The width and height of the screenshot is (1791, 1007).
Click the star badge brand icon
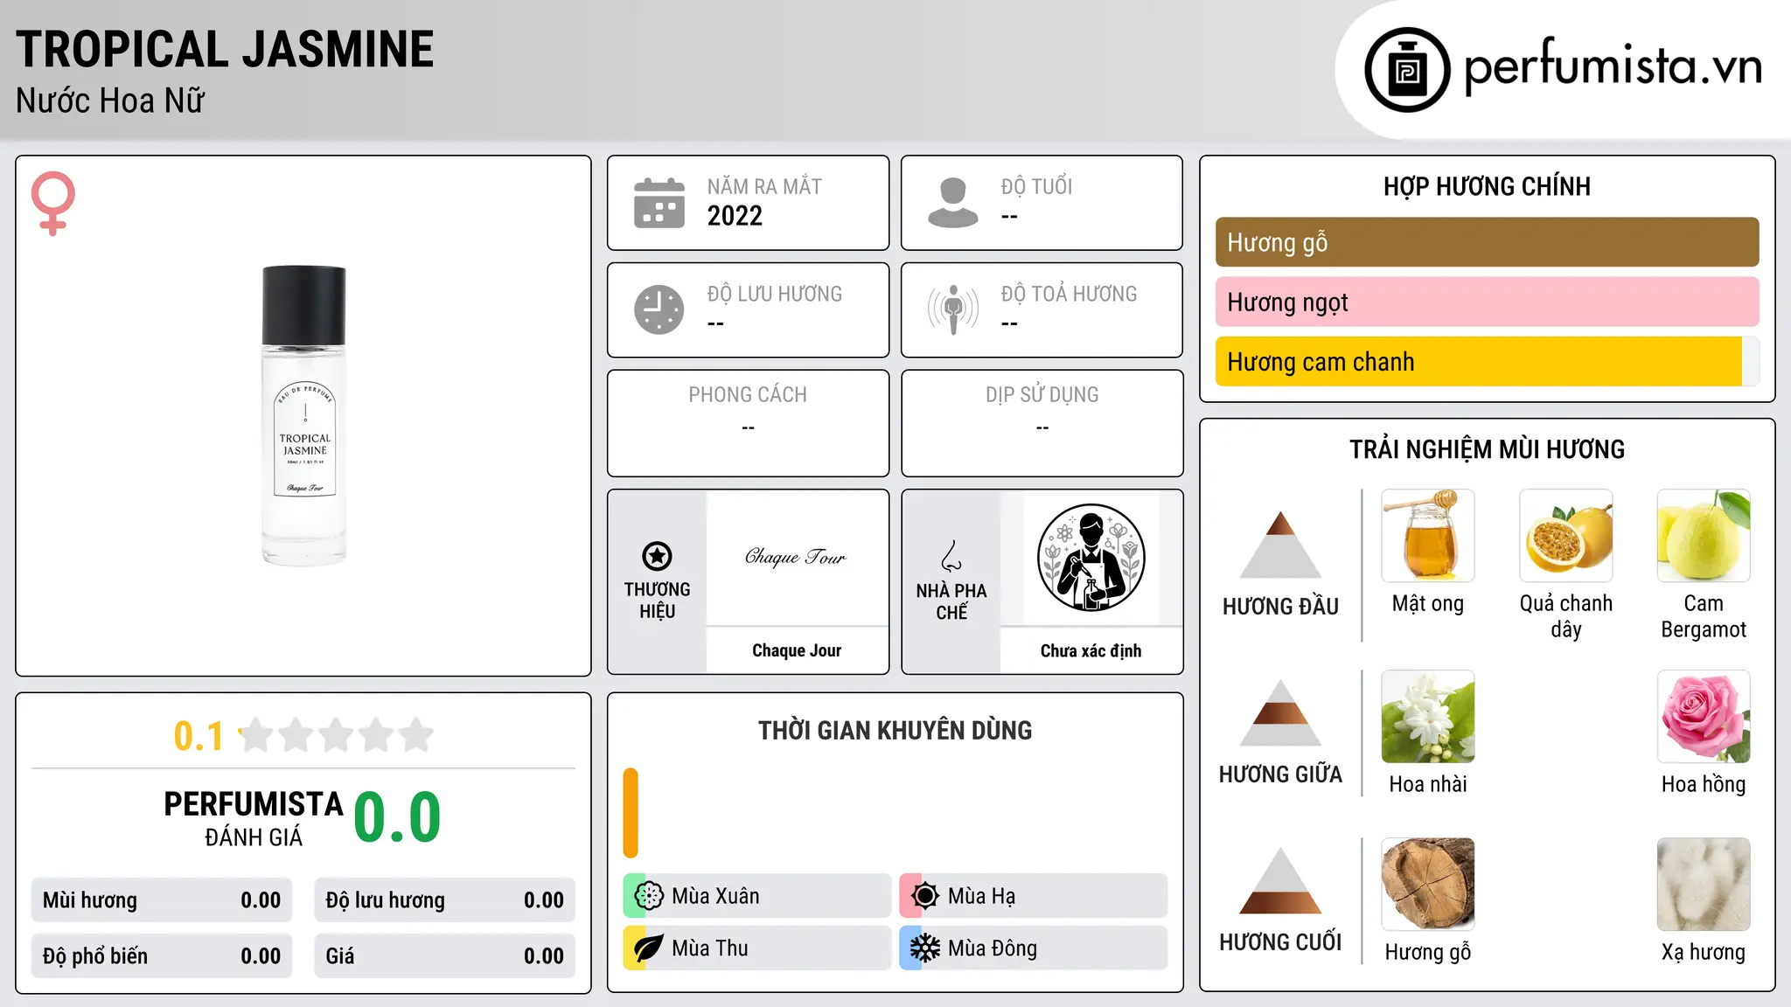[657, 556]
